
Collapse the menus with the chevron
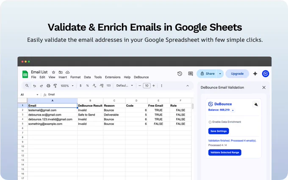pyautogui.click(x=188, y=86)
